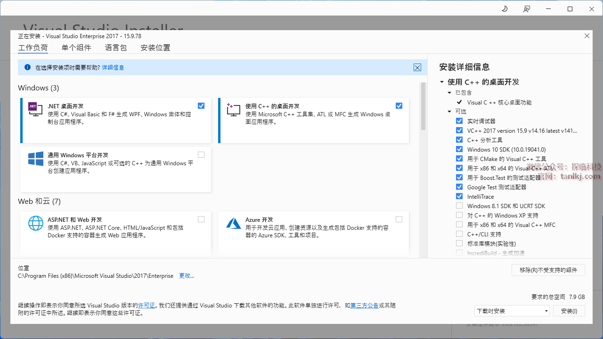Uncheck 用于 CMake 的 Visual C++ 工具
The image size is (603, 339).
459,159
